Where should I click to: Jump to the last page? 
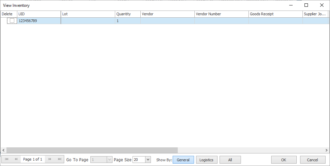(59, 160)
